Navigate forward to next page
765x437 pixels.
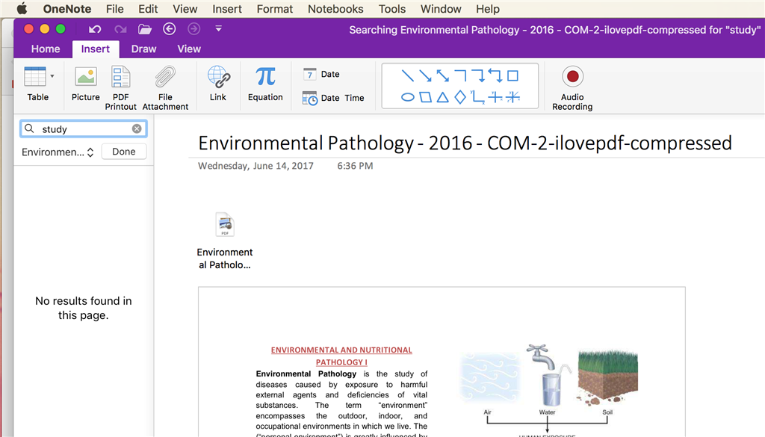(193, 29)
